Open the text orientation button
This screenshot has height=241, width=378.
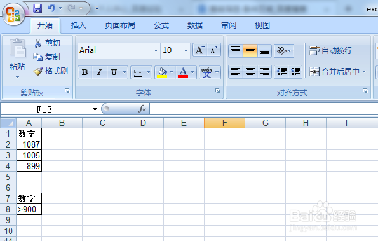point(284,51)
